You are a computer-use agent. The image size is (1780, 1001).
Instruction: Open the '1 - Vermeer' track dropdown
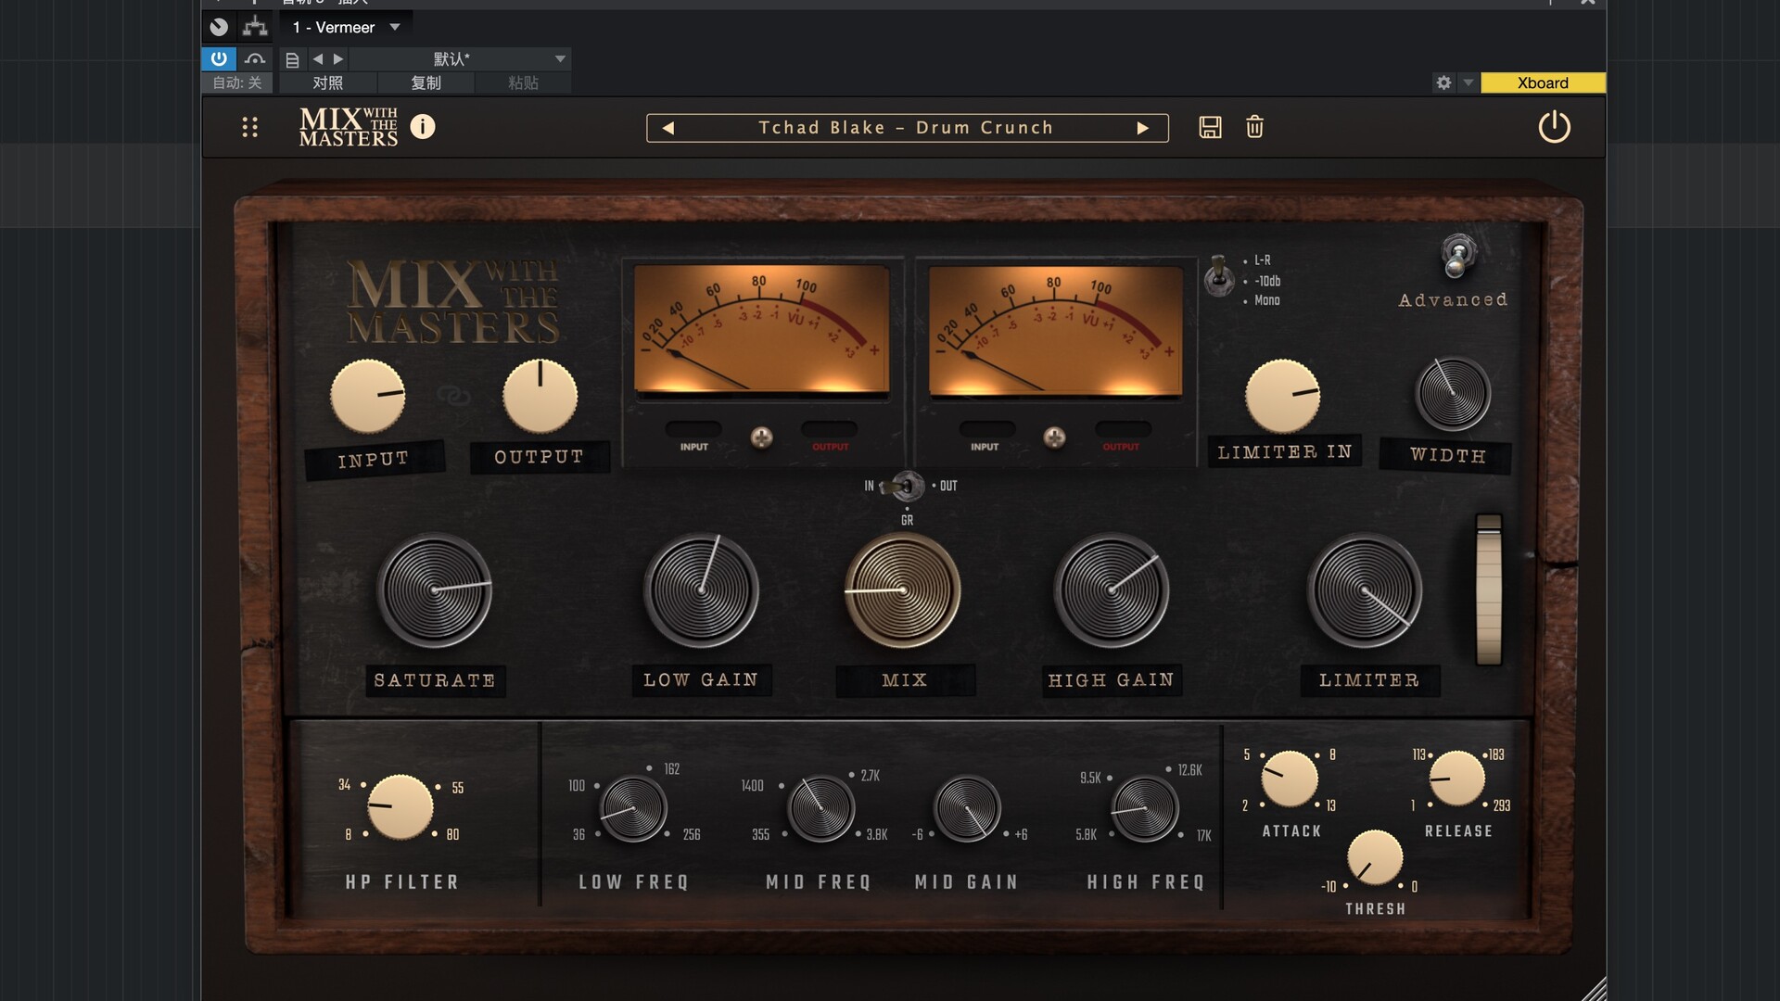[343, 27]
